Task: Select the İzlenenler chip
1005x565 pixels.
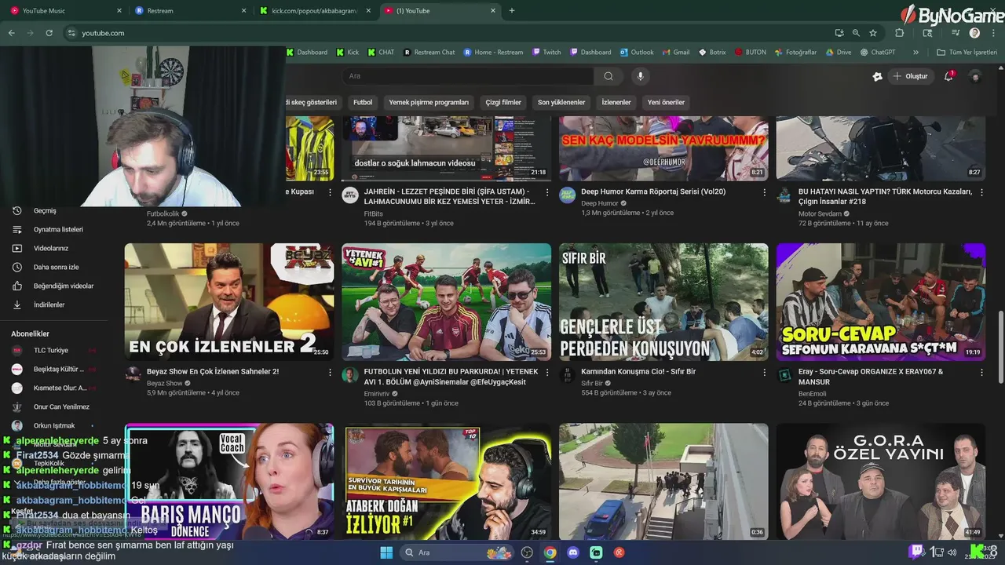Action: coord(616,102)
